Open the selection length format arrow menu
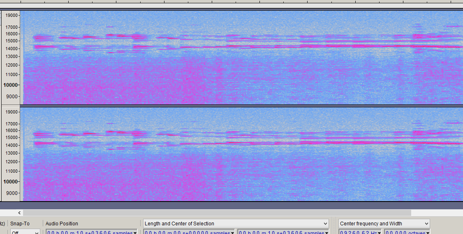Viewport: 463px width, 234px height. point(232,233)
